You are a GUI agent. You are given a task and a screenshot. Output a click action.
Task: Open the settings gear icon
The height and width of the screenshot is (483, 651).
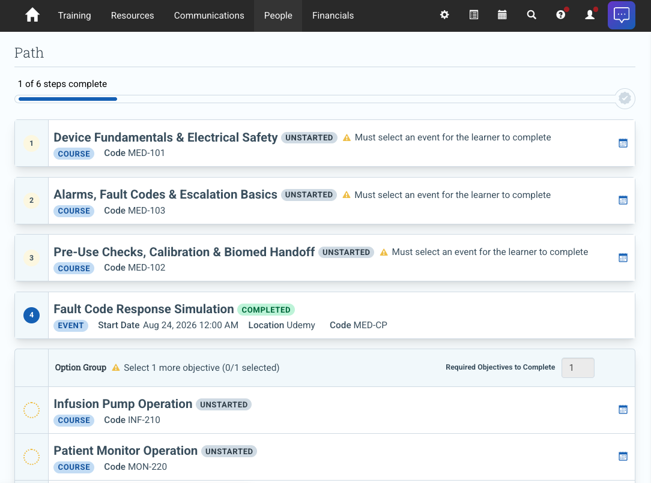point(444,15)
